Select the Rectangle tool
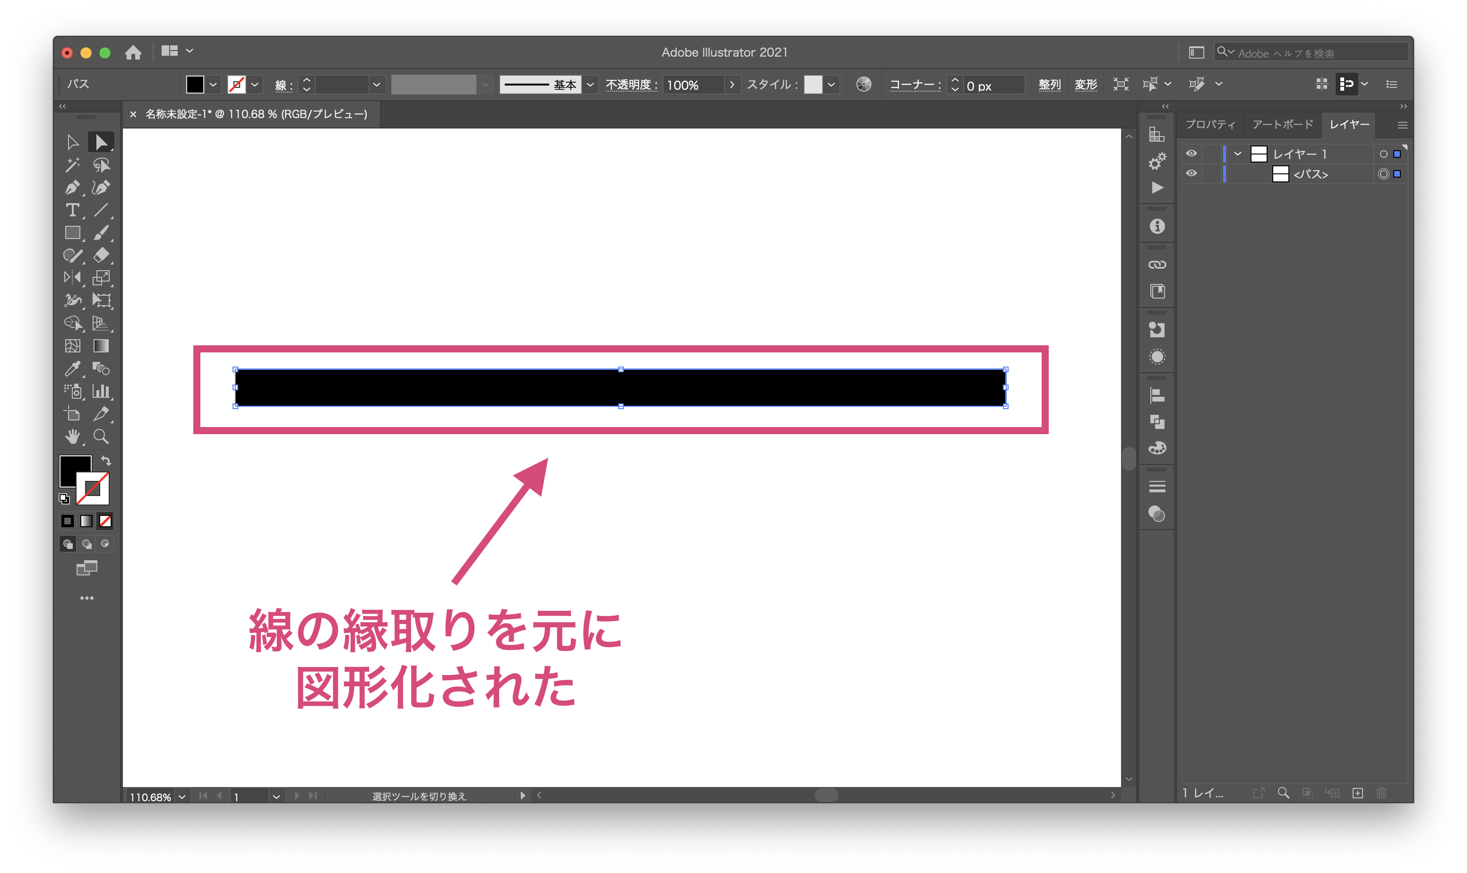 [x=72, y=233]
